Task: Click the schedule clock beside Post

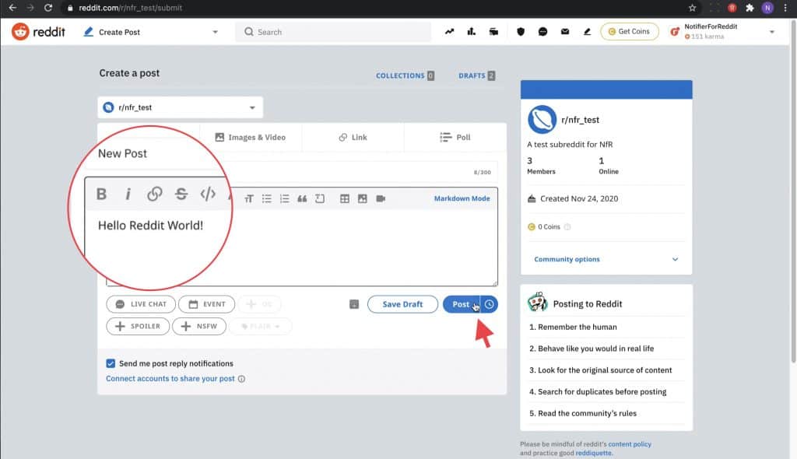Action: point(489,304)
